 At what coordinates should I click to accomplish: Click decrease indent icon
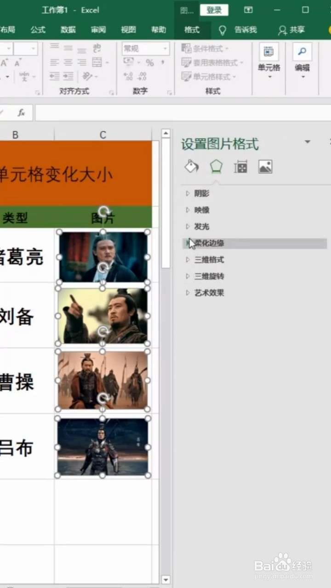coord(54,77)
